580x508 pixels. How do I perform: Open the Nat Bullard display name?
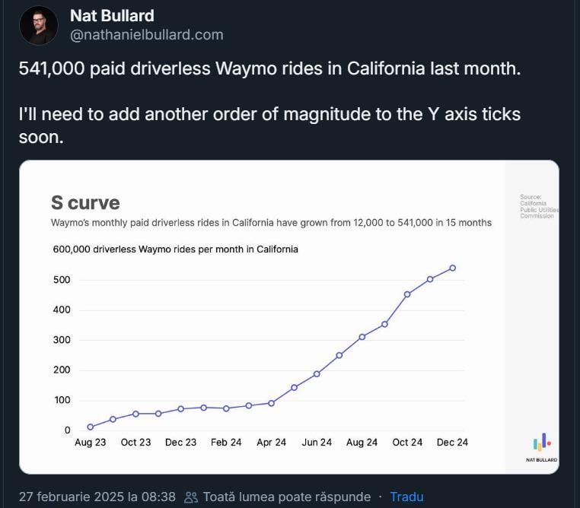tap(112, 16)
